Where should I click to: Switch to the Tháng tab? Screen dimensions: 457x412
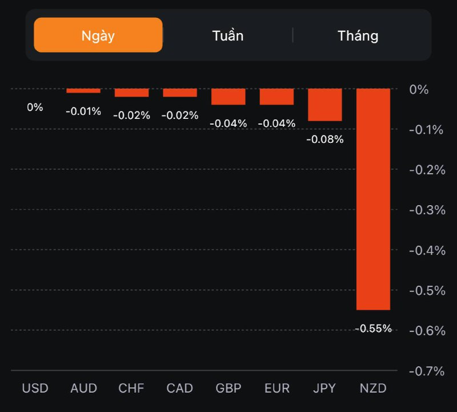(x=358, y=35)
